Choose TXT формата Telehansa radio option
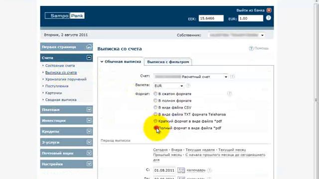This screenshot has width=319, height=179. 156,114
